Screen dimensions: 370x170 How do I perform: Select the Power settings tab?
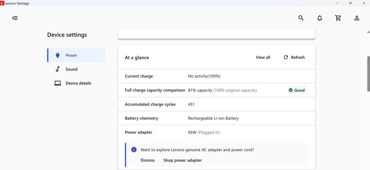tap(71, 55)
